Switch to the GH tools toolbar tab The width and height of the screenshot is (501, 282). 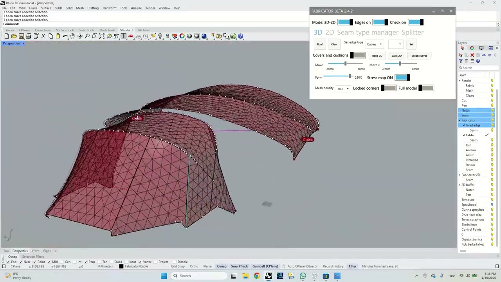pyautogui.click(x=144, y=30)
